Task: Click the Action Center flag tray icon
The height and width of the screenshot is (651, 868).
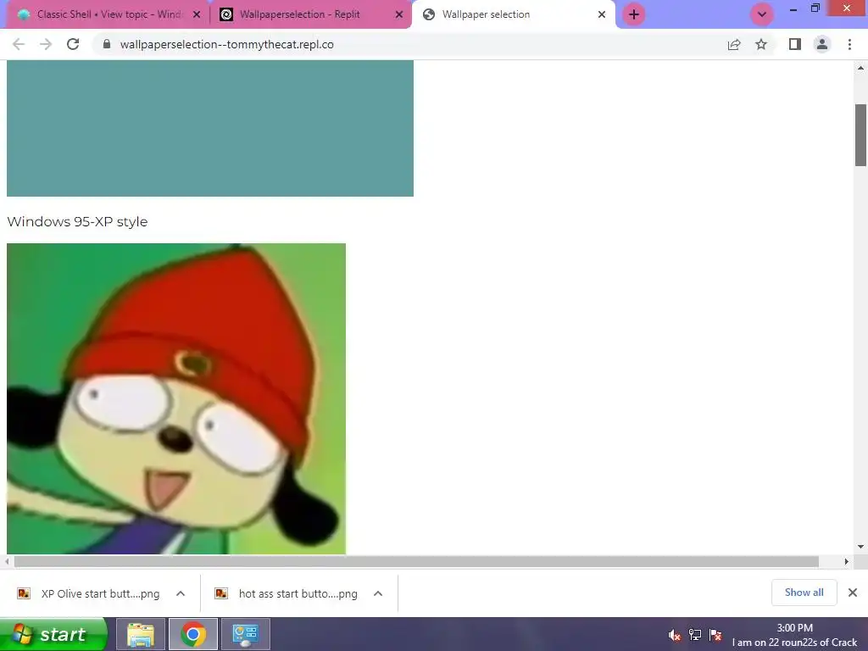Action: coord(715,635)
